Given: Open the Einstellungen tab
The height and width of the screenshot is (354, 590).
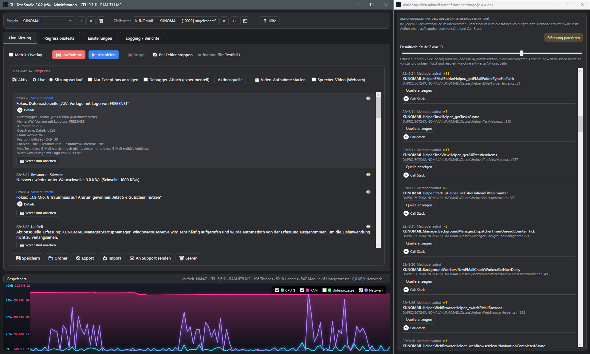Looking at the screenshot, I should tap(100, 38).
